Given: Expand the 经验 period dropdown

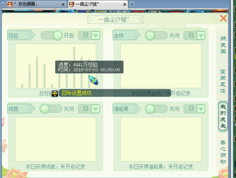Looking at the screenshot, I should (96, 35).
